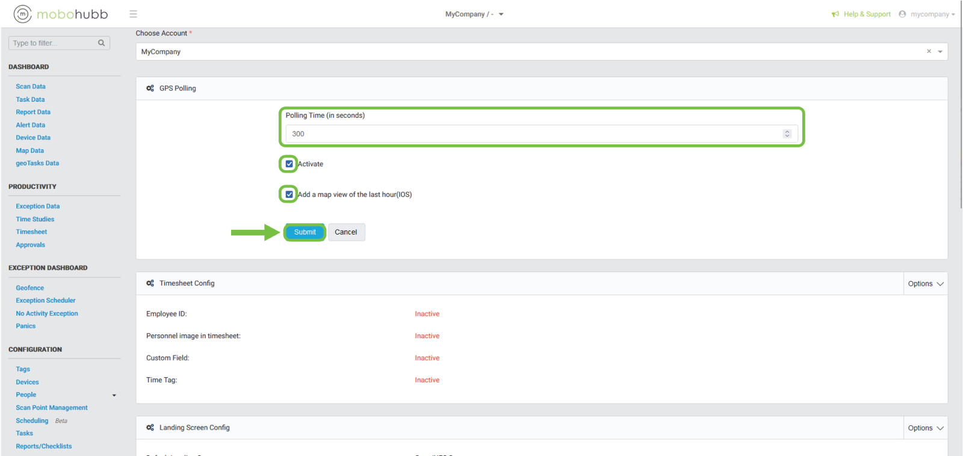Click the Landing Screen Config gears icon
The width and height of the screenshot is (963, 456).
click(150, 428)
